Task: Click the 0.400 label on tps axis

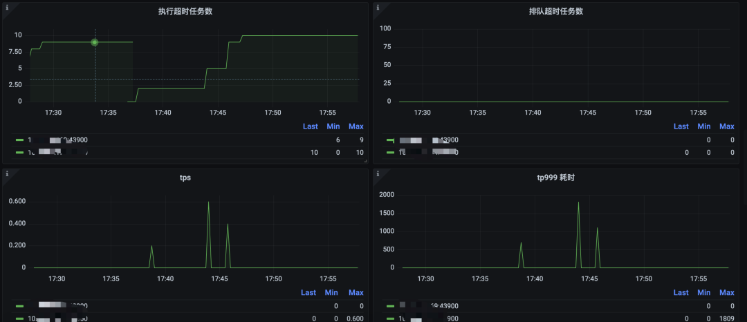Action: pos(17,224)
